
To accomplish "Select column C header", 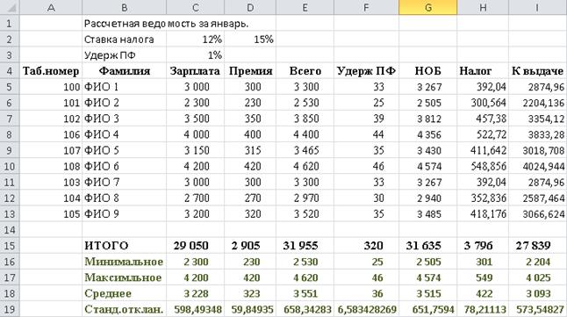I will point(195,7).
